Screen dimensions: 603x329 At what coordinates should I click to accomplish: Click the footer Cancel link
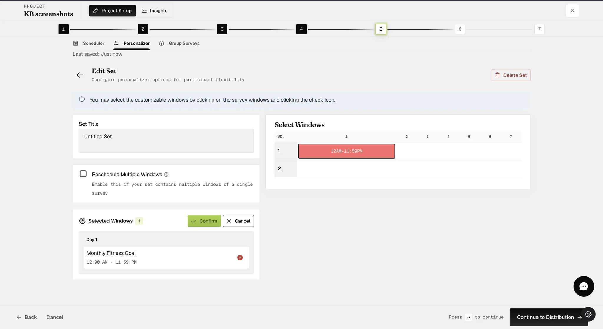tap(55, 317)
